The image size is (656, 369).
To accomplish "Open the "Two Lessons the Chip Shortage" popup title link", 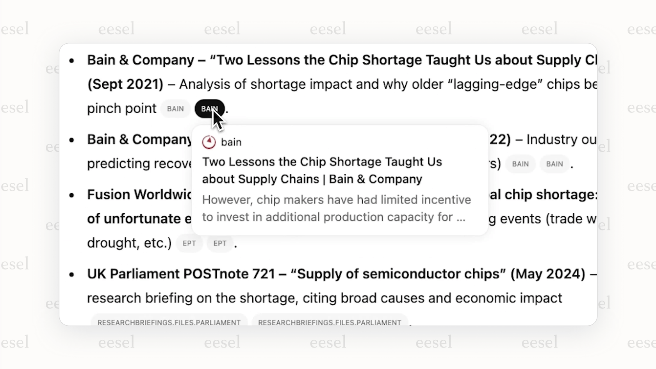I will [x=322, y=170].
